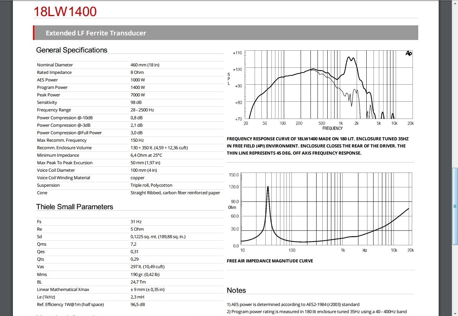Click the Thiele Small Parameters heading

[x=74, y=207]
